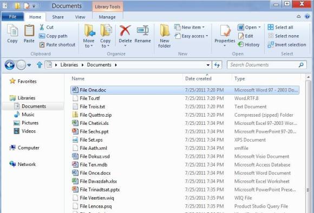Click Paste shortcut in the ribbon
The width and height of the screenshot is (314, 213).
(57, 44)
